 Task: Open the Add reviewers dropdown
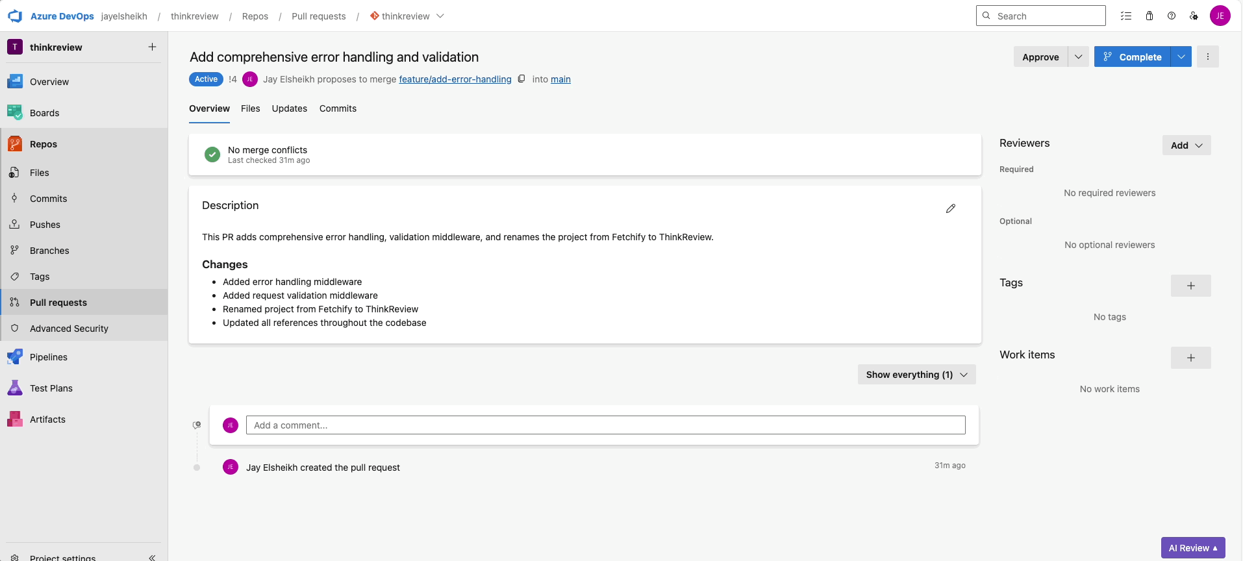pos(1186,145)
